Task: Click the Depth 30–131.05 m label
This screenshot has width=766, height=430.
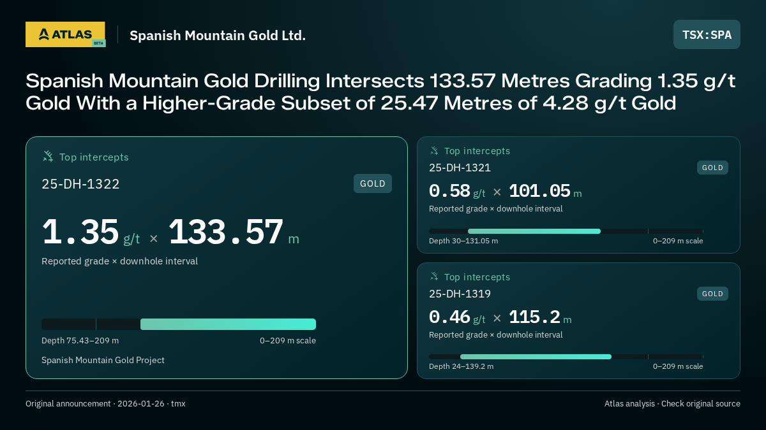Action: pyautogui.click(x=463, y=241)
